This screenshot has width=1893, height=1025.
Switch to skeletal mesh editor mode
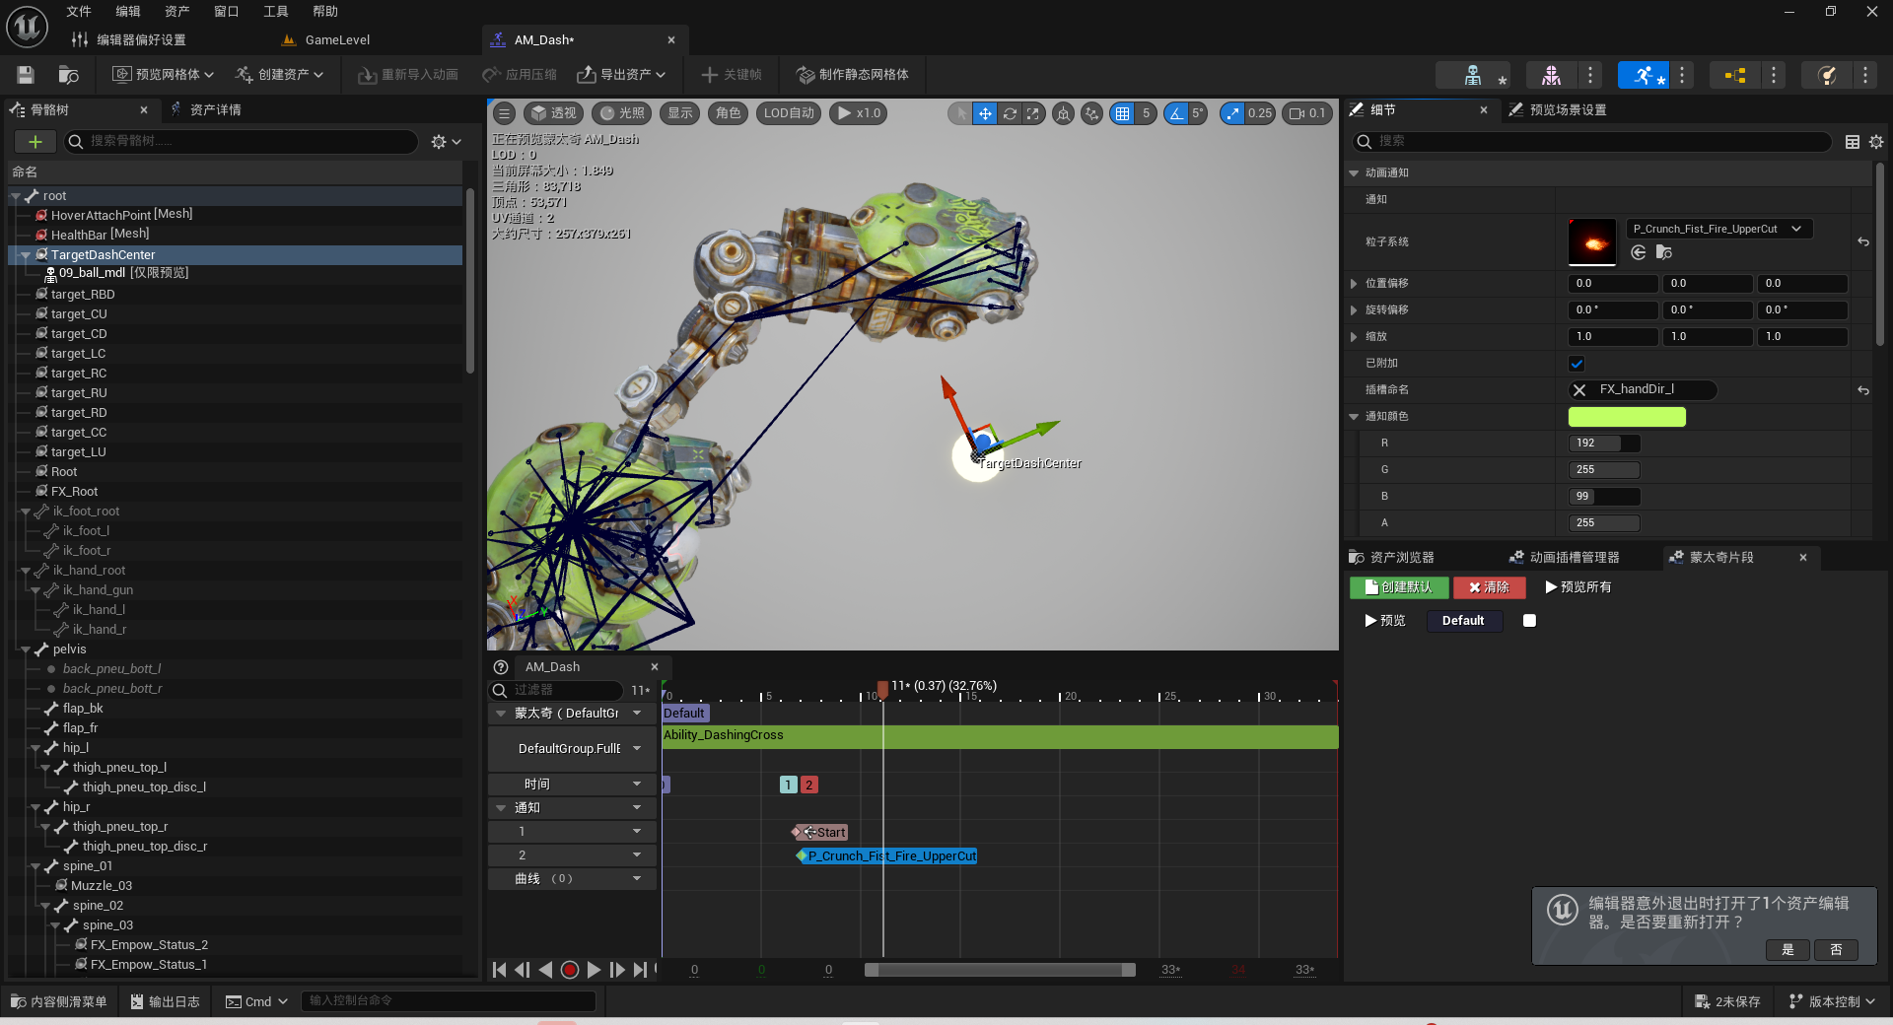coord(1551,75)
